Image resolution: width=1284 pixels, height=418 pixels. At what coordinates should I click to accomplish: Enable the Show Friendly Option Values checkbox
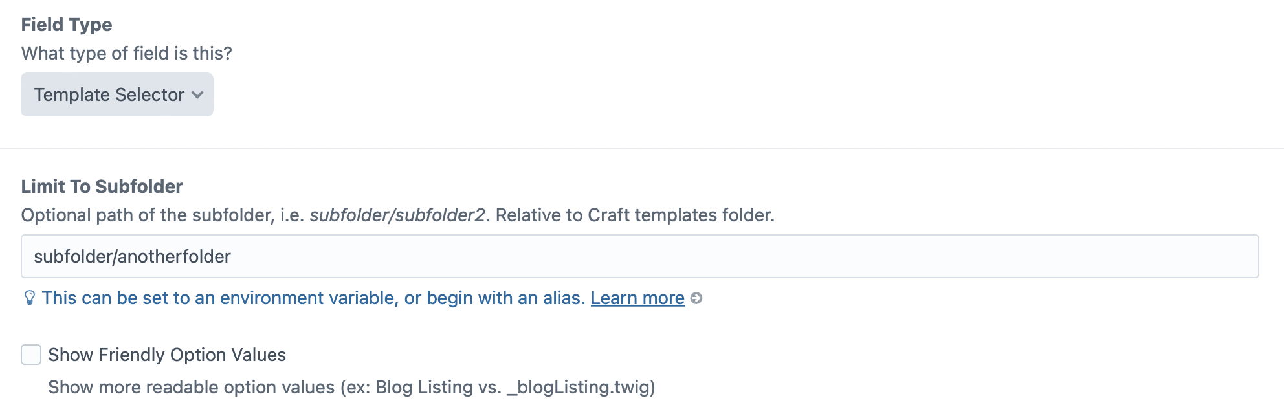pyautogui.click(x=31, y=355)
